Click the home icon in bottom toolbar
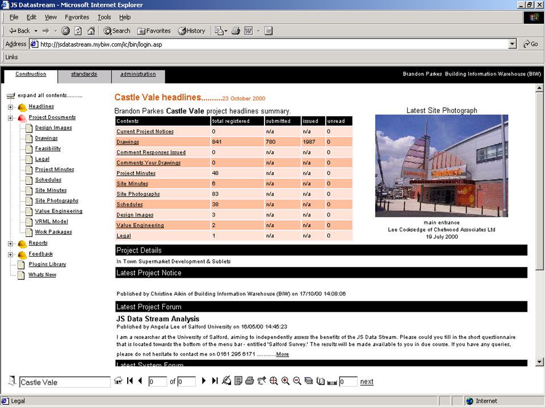This screenshot has width=545, height=408. 118,381
